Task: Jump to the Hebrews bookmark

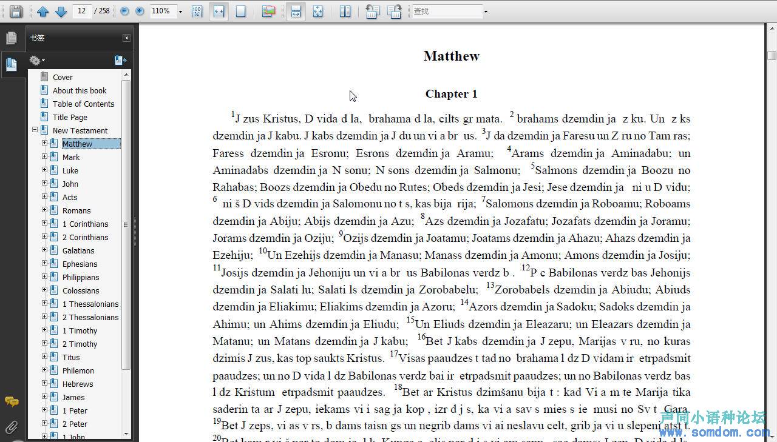Action: pyautogui.click(x=78, y=384)
